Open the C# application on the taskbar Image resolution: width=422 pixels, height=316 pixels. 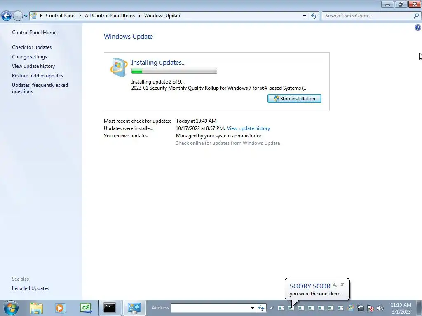[86, 308]
